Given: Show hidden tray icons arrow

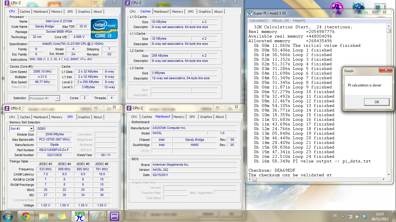Looking at the screenshot, I should click(x=344, y=217).
